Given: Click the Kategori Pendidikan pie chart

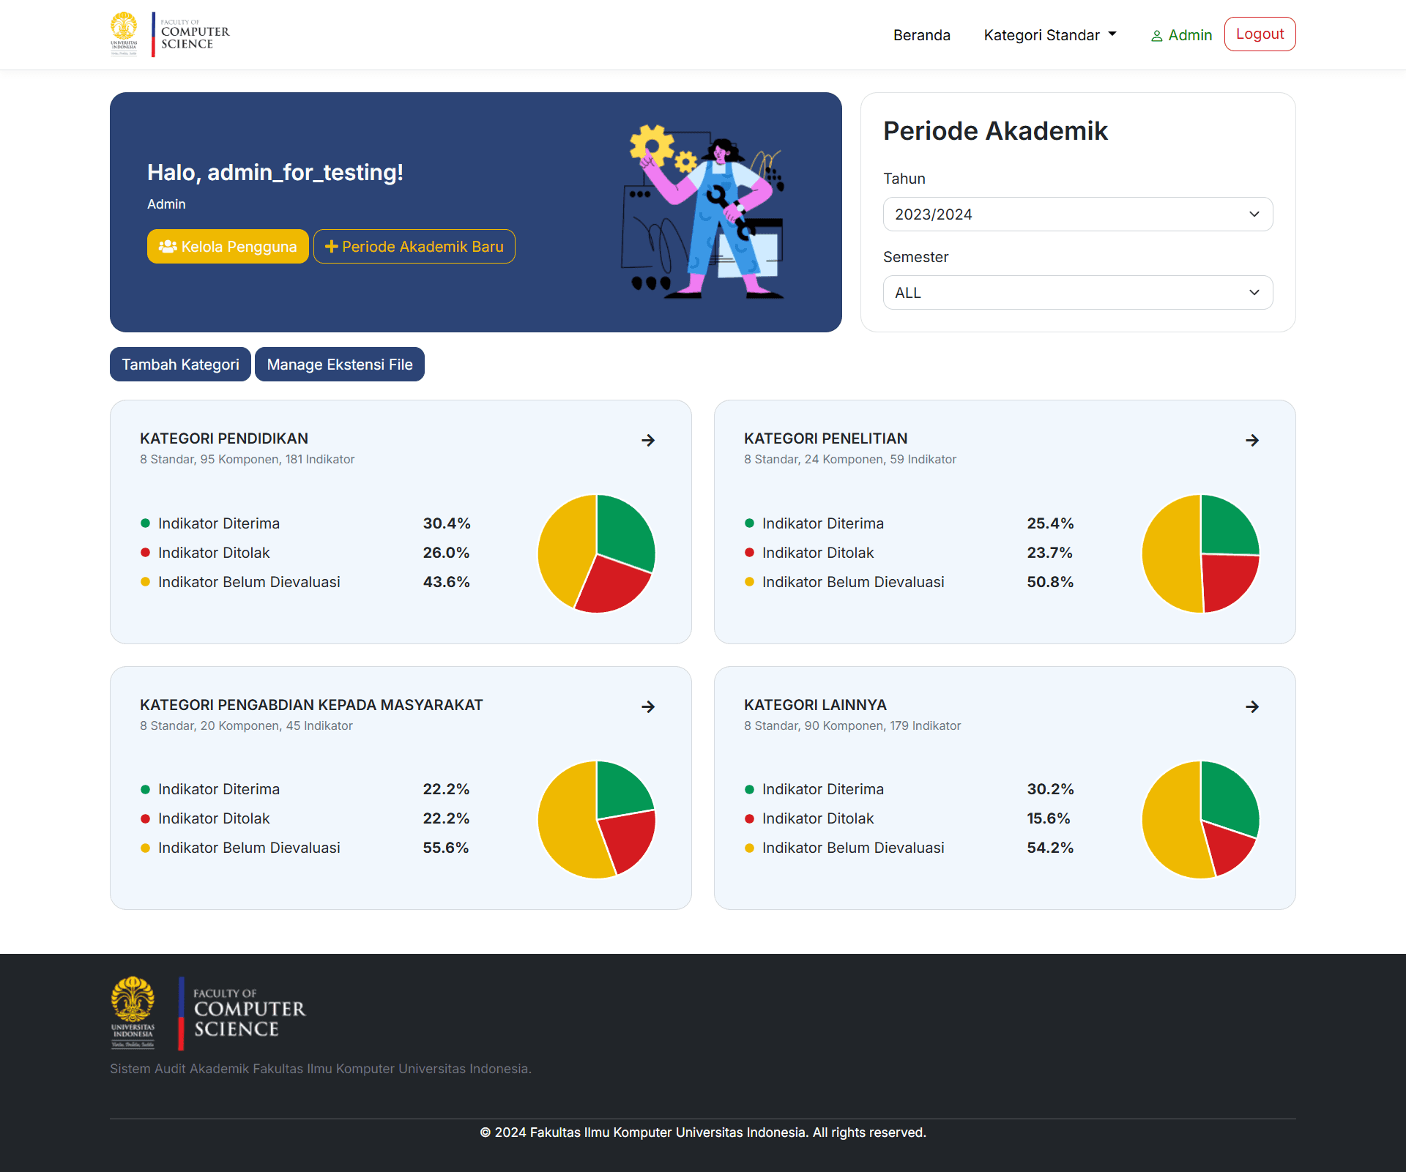Looking at the screenshot, I should (596, 553).
